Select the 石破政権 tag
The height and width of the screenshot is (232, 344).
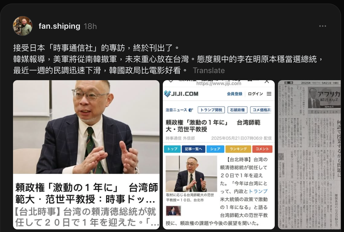(x=237, y=110)
